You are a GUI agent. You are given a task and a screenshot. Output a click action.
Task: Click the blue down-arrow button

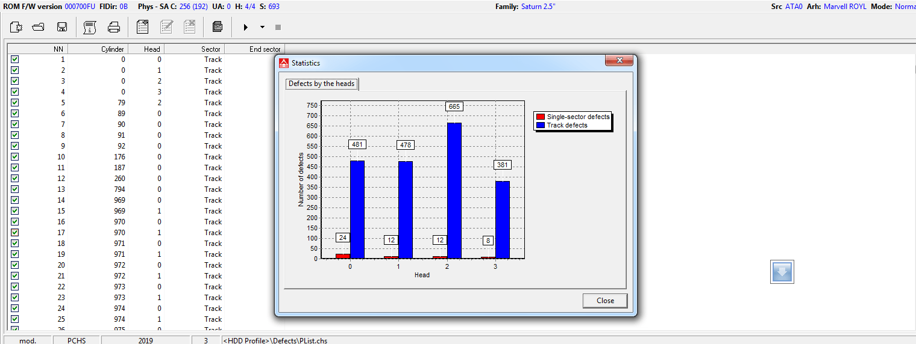click(x=782, y=272)
